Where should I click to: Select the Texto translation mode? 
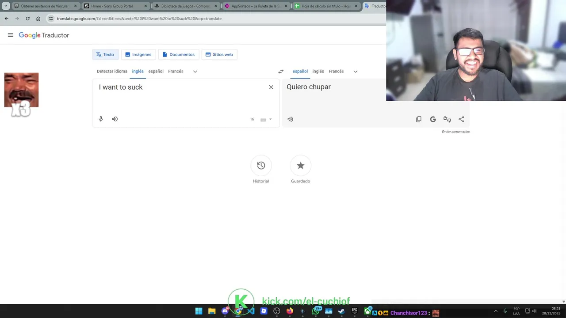[105, 55]
